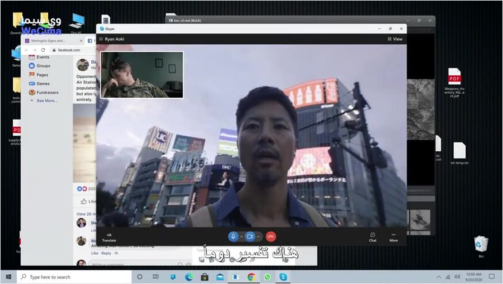This screenshot has height=284, width=503.
Task: Reload the Facebook page
Action: (x=43, y=50)
